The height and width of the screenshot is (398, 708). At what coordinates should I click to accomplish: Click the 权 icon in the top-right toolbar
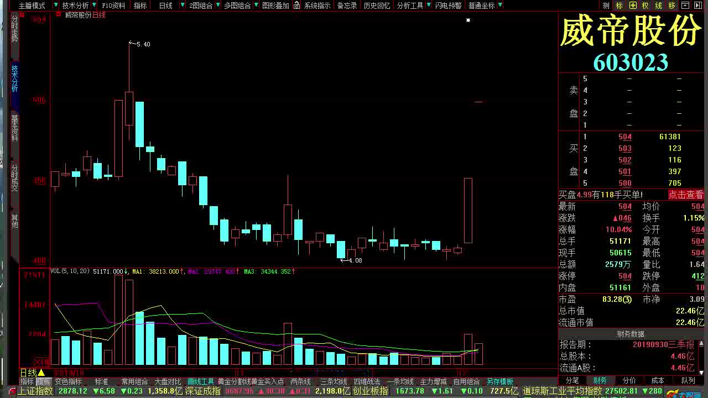coord(645,5)
